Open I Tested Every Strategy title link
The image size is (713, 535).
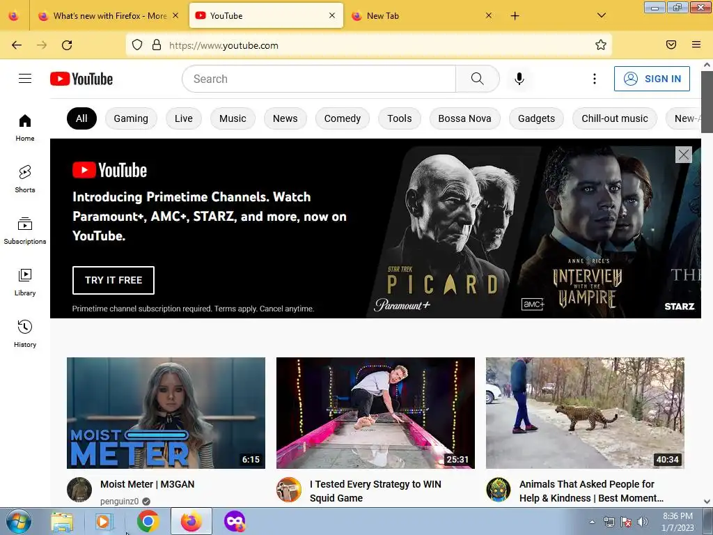375,491
